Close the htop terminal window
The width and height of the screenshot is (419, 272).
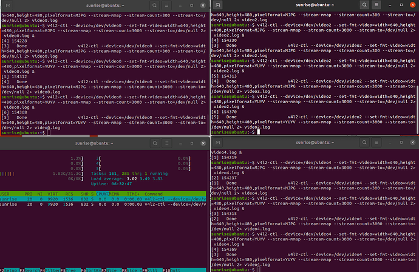(203, 143)
